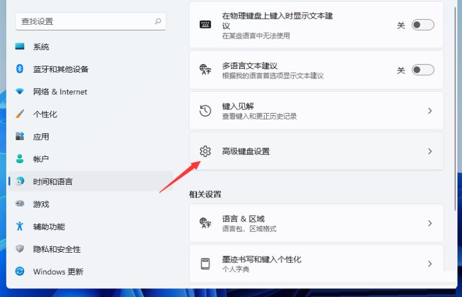462x297 pixels.
Task: Click the 个人字典 description text
Action: [236, 269]
